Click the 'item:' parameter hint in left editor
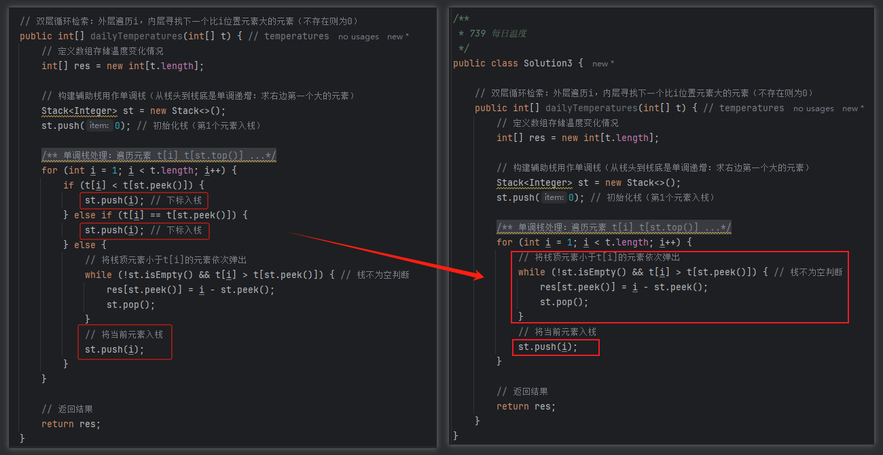 point(98,125)
